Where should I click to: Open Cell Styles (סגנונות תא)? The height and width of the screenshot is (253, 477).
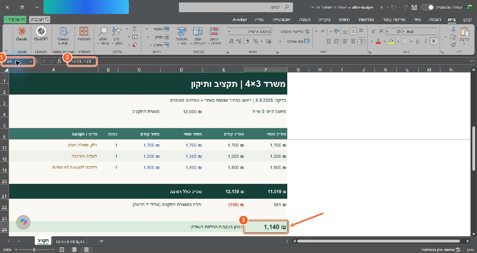182,36
